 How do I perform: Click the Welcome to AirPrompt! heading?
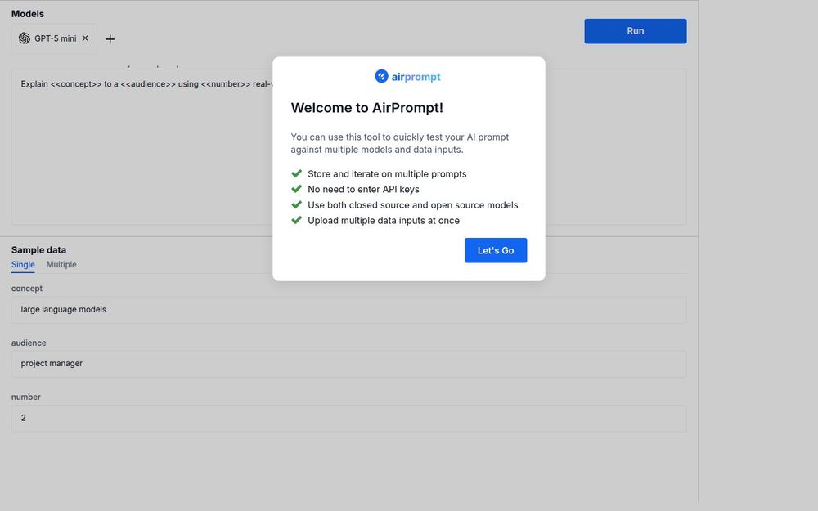pyautogui.click(x=366, y=107)
